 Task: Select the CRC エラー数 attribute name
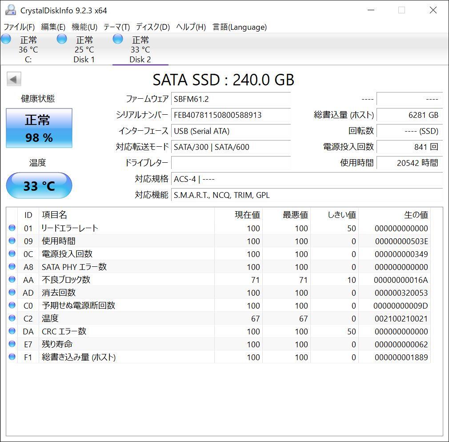(x=64, y=331)
